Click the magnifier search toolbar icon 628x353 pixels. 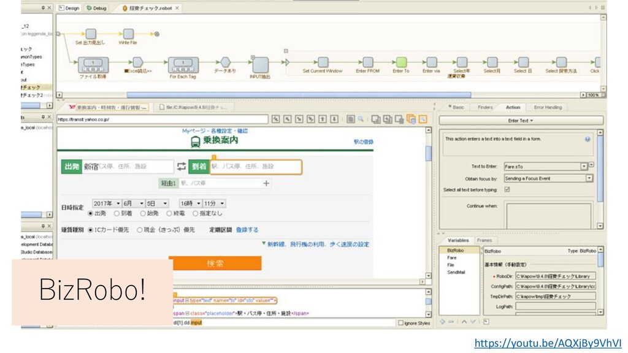tap(361, 119)
